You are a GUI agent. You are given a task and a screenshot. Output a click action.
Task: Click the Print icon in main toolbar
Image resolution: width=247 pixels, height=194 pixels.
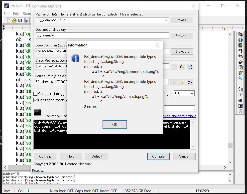click(26, 20)
